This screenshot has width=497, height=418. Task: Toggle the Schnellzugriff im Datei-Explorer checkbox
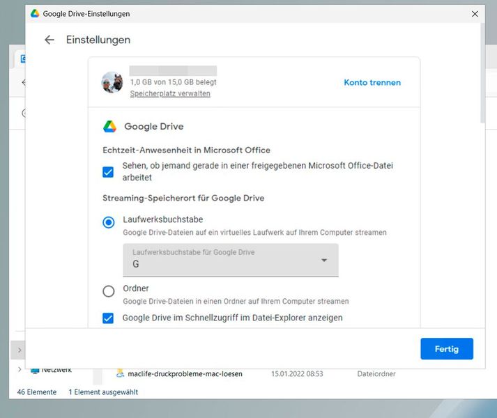coord(108,318)
